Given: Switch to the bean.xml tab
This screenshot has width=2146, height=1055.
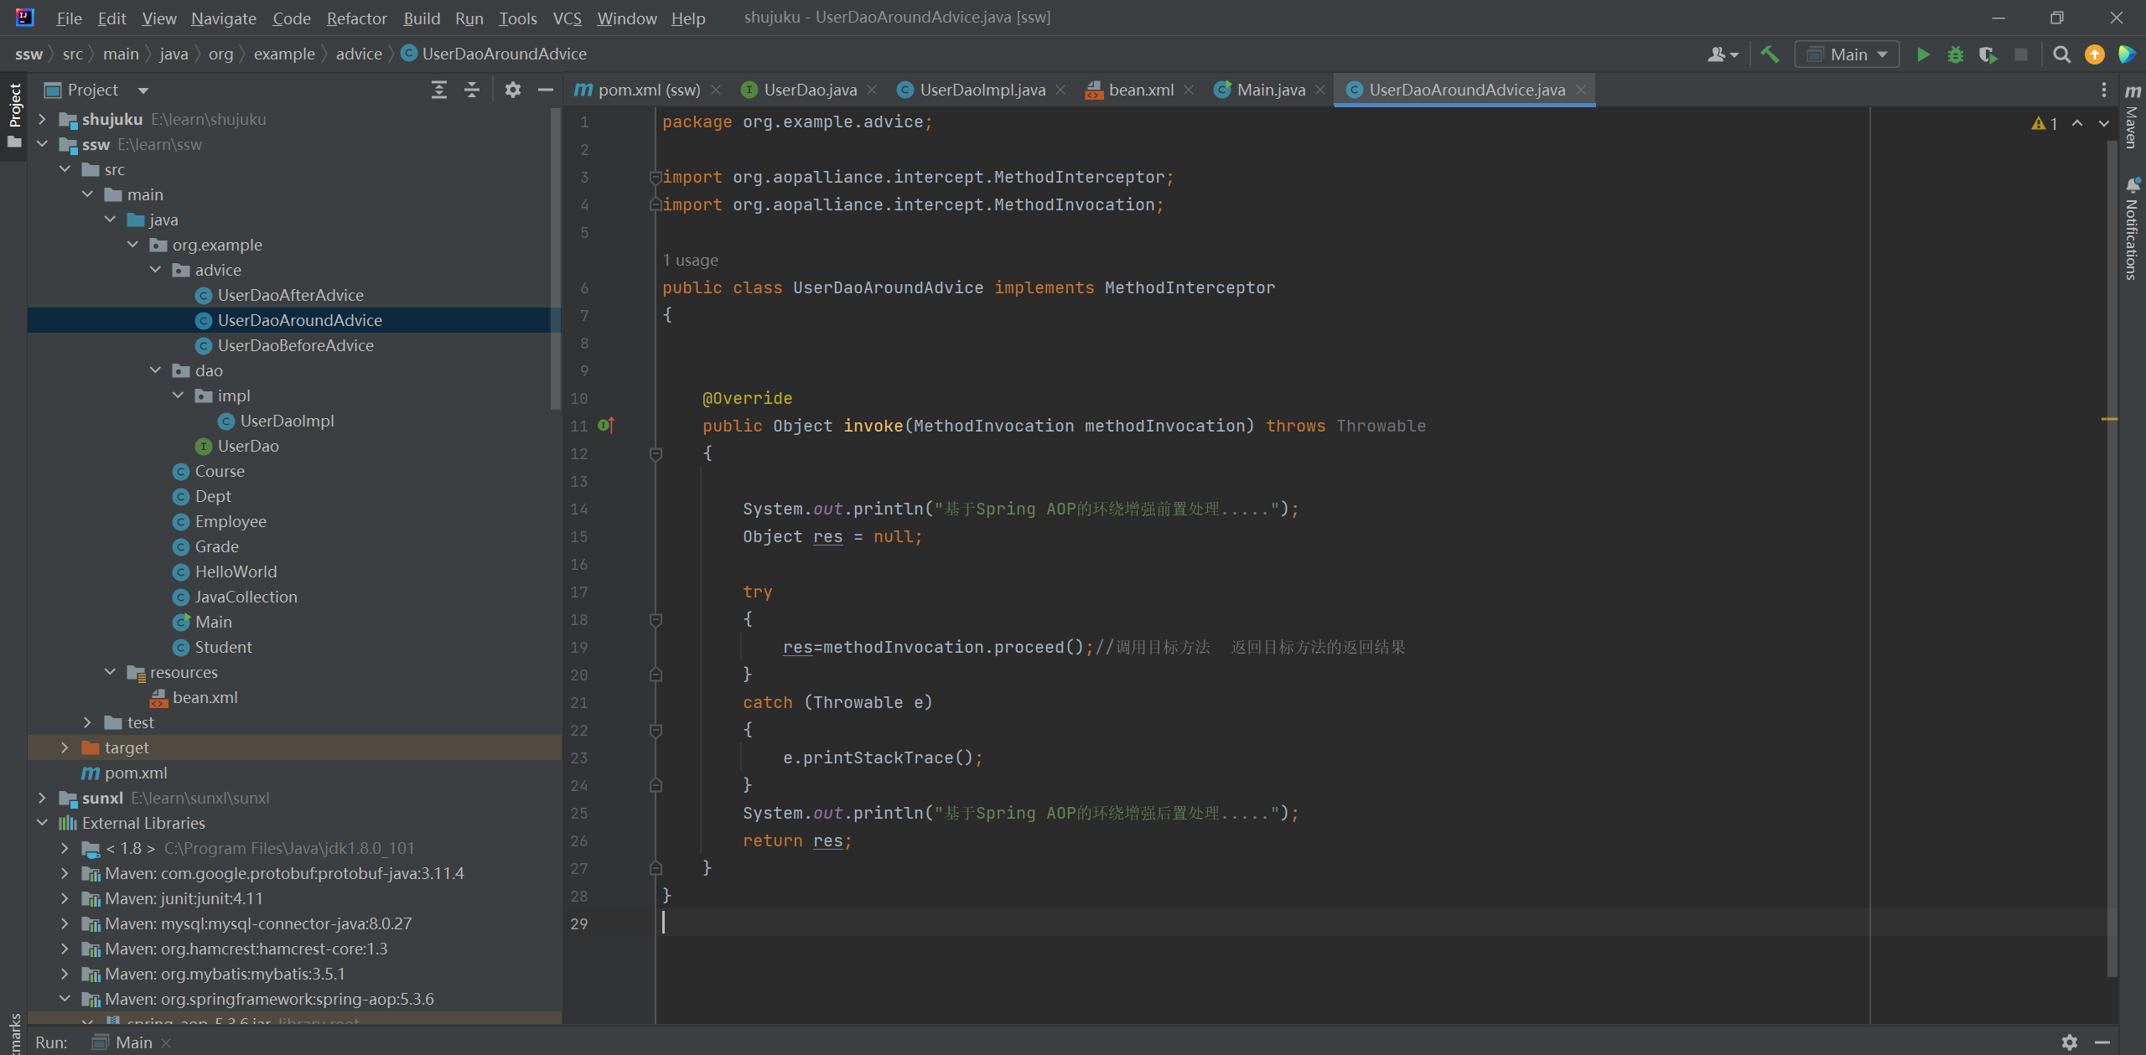Looking at the screenshot, I should point(1140,90).
